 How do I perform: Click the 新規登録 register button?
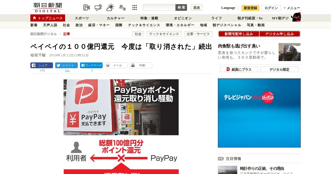coord(250,8)
